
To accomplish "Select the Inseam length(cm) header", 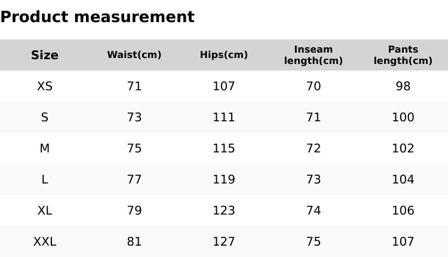I will 314,55.
